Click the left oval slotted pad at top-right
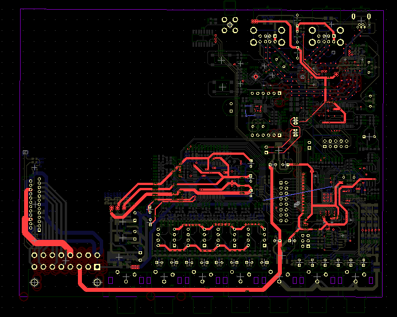Image resolution: width=397 pixels, height=317 pixels. tap(355, 17)
